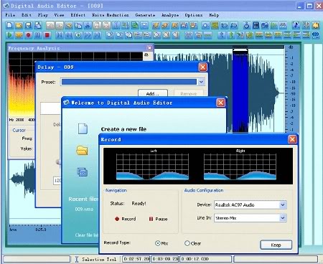
Task: Click Create a new file in Welcome dialog
Action: point(123,129)
